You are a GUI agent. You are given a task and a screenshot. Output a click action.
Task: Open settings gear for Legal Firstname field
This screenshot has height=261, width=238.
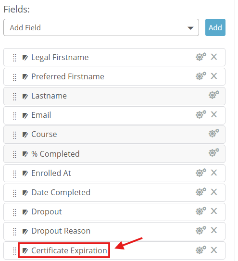[x=201, y=57]
